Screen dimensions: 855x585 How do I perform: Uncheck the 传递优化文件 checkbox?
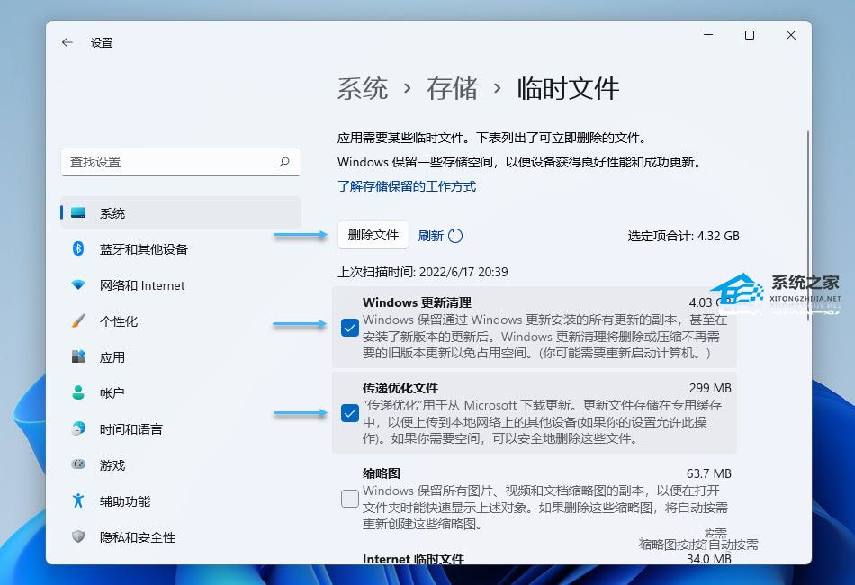(350, 413)
